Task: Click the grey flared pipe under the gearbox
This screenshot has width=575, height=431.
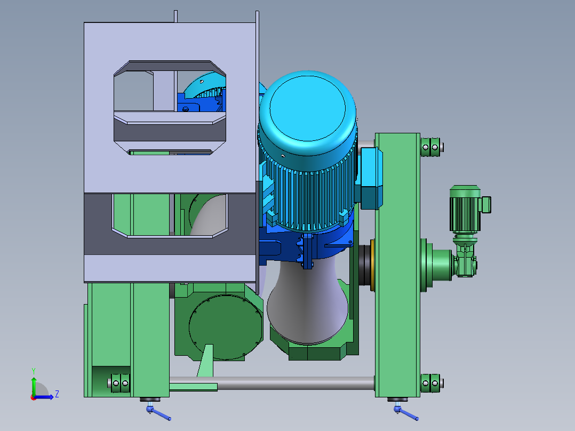Action: [x=307, y=302]
